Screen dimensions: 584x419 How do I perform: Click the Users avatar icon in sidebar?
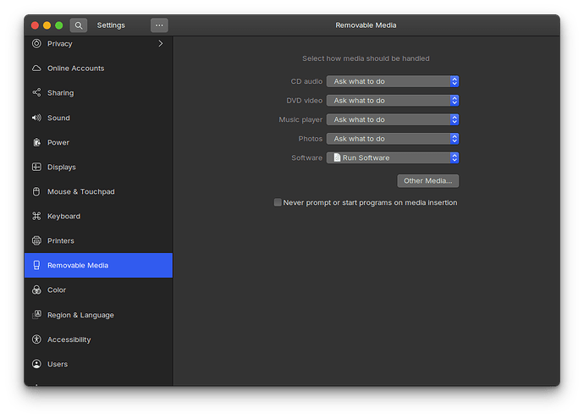coord(36,364)
